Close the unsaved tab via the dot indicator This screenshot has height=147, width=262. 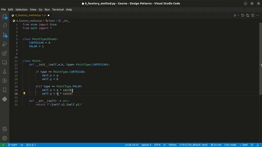tap(49, 16)
